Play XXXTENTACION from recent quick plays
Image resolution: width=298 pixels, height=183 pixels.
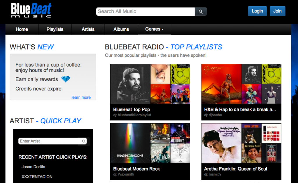(x=37, y=177)
